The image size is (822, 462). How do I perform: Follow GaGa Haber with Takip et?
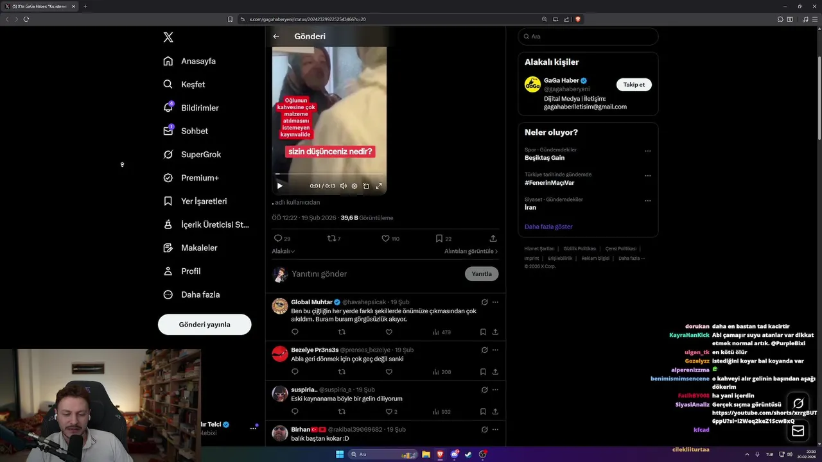[x=634, y=85]
